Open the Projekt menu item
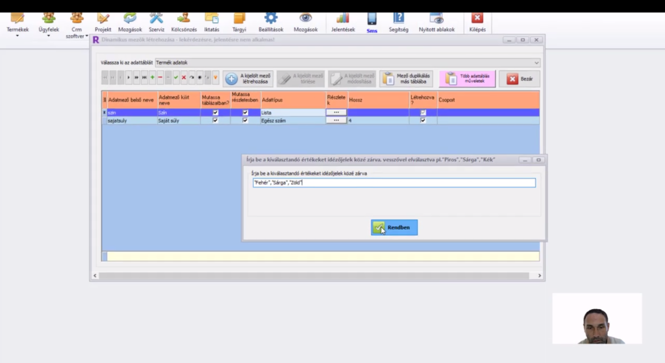Image resolution: width=665 pixels, height=363 pixels. click(103, 21)
